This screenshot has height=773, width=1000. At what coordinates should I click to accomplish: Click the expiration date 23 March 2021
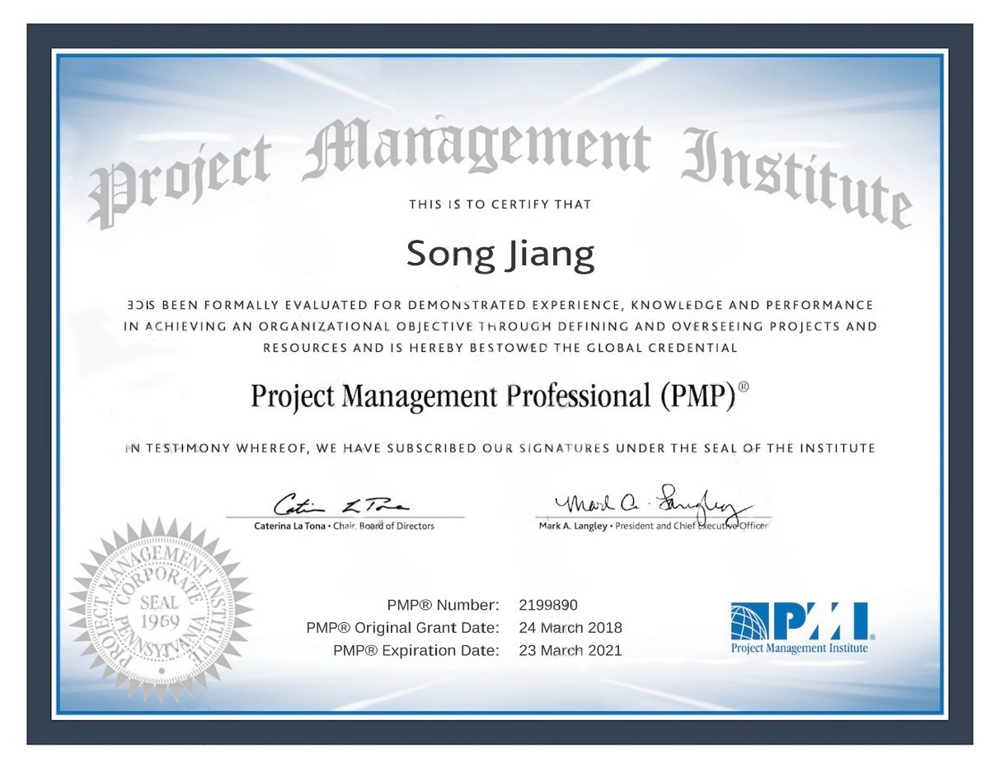click(x=570, y=651)
